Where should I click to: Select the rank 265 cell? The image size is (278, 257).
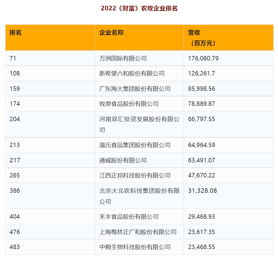[x=15, y=175]
